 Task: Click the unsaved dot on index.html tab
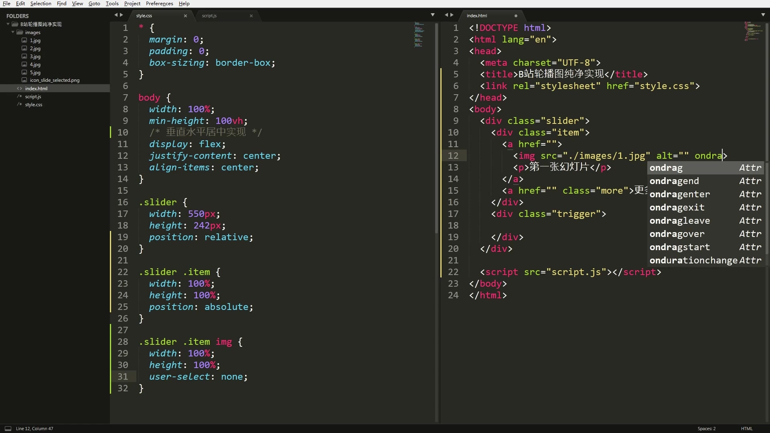pyautogui.click(x=516, y=16)
